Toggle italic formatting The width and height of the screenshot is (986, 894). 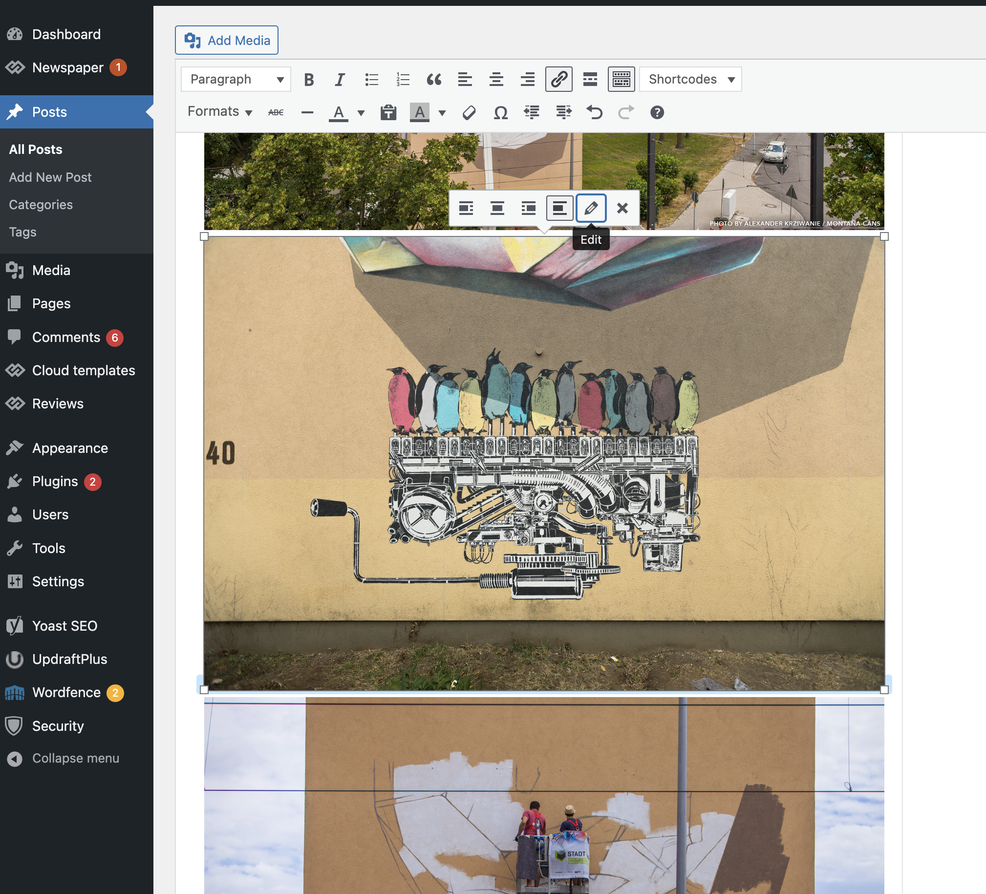click(x=340, y=79)
